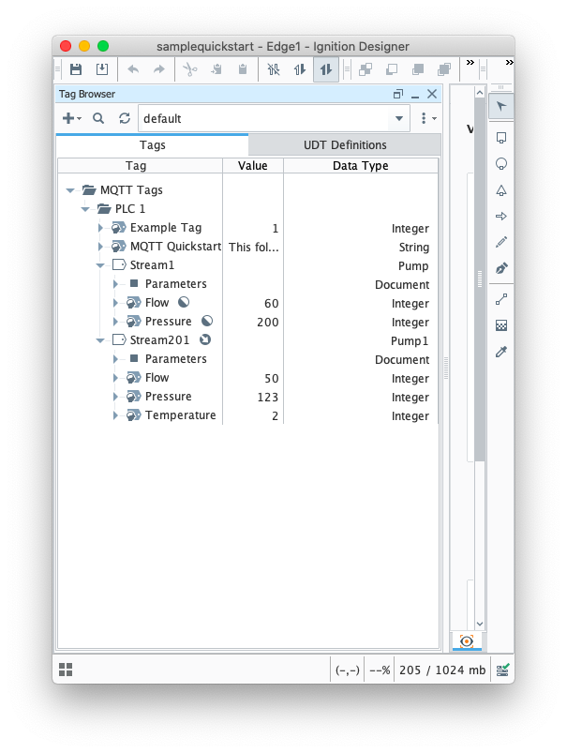
Task: Open the add tag plus menu
Action: (72, 118)
